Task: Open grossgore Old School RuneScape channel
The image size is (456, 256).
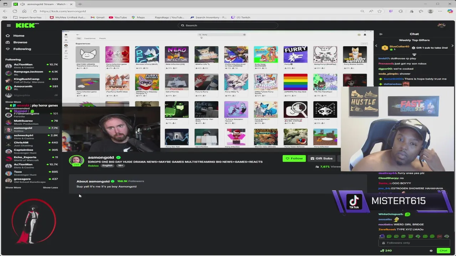Action: pyautogui.click(x=31, y=180)
